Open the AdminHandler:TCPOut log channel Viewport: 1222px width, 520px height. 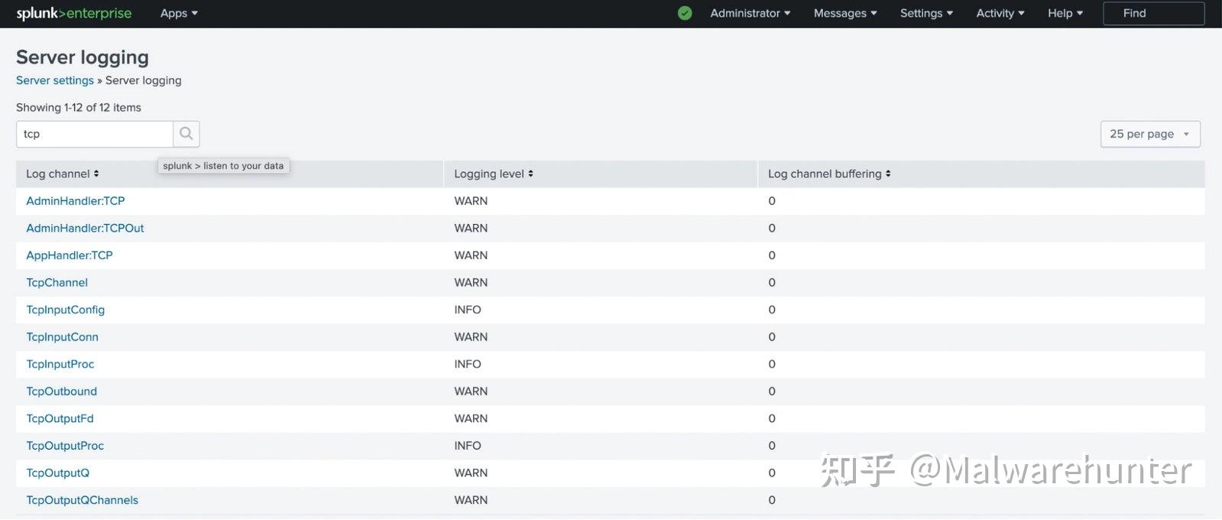(x=85, y=228)
